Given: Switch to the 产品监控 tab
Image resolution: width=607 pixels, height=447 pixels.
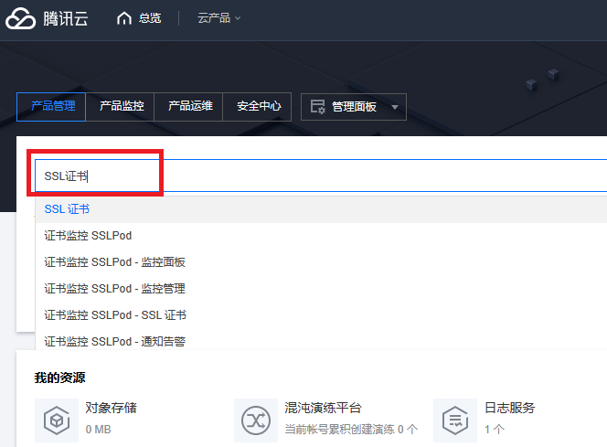Looking at the screenshot, I should pos(122,106).
